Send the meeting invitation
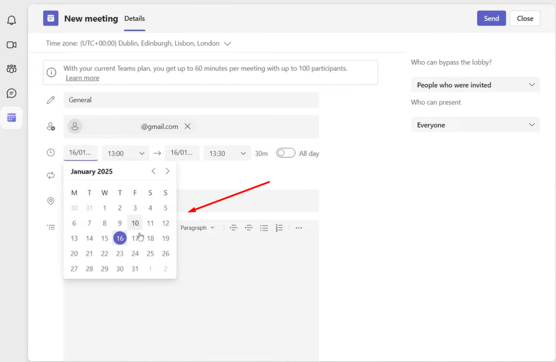 click(x=491, y=18)
